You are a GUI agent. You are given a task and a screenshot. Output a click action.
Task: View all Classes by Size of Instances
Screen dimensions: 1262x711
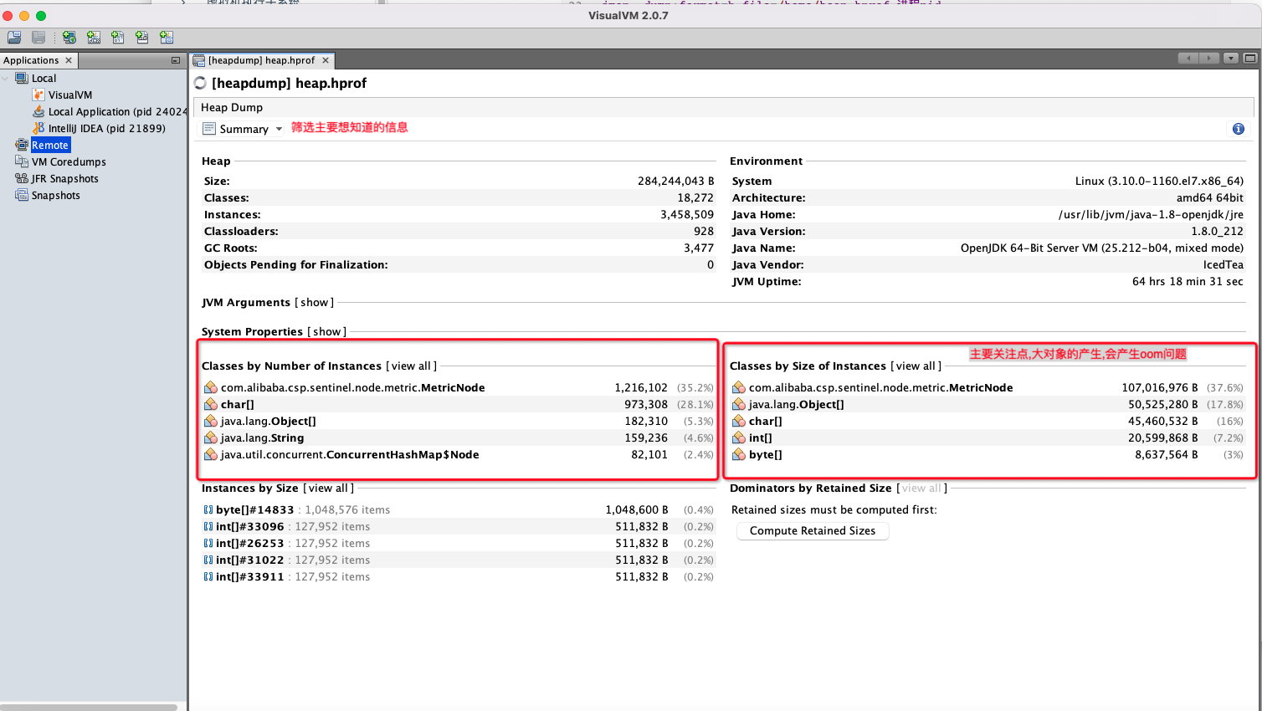(x=916, y=366)
